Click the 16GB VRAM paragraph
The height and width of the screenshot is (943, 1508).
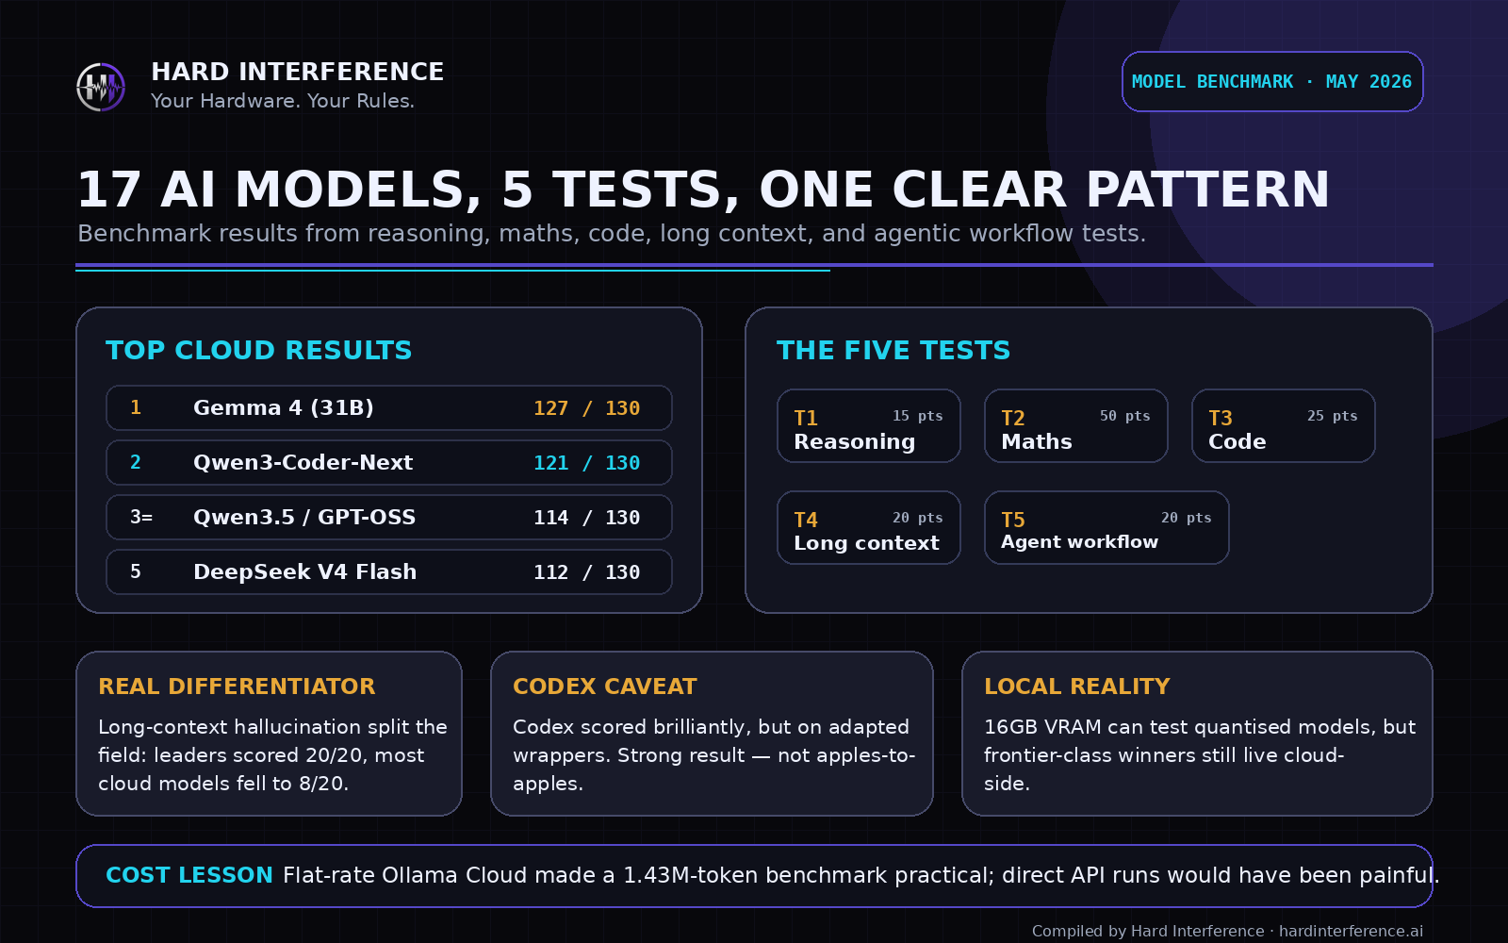click(1200, 755)
